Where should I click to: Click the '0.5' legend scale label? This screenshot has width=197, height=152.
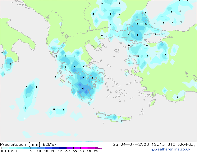tap(11, 151)
